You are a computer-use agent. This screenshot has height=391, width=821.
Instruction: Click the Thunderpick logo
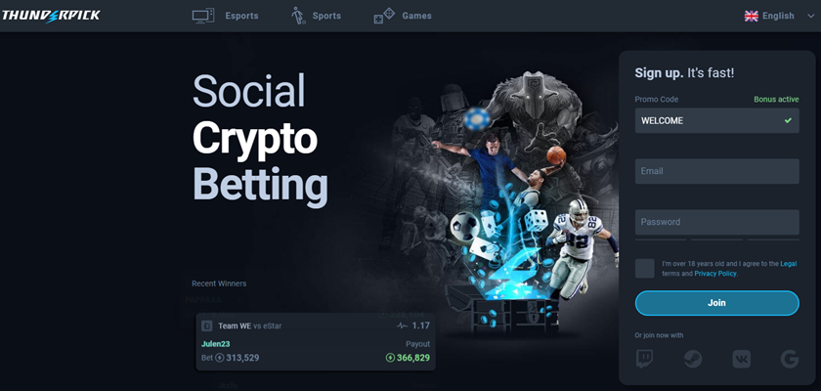tap(51, 16)
